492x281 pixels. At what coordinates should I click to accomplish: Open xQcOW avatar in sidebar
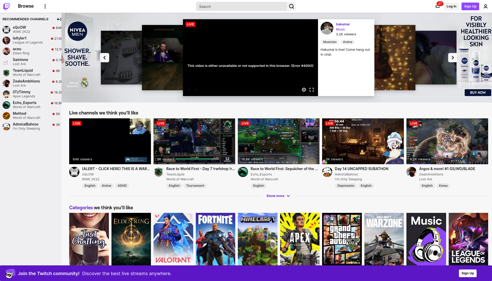point(6,29)
